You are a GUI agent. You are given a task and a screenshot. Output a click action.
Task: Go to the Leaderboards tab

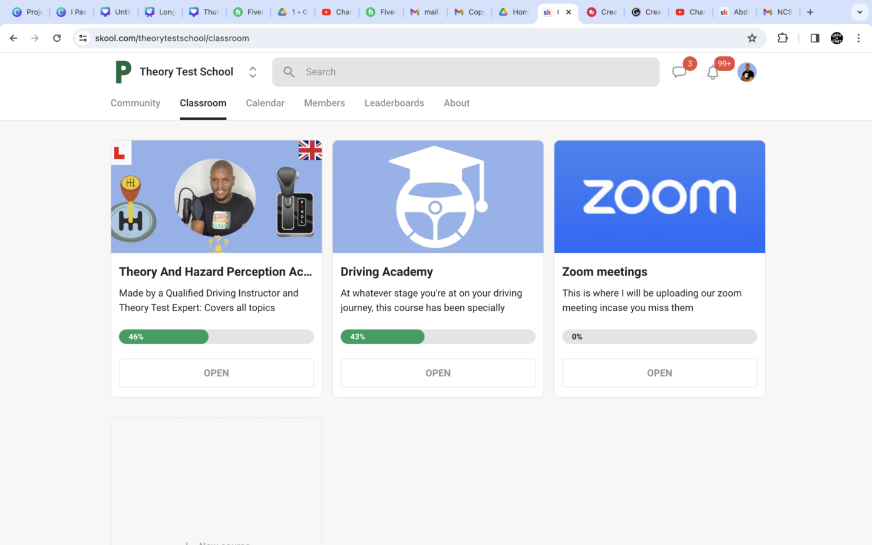(394, 103)
